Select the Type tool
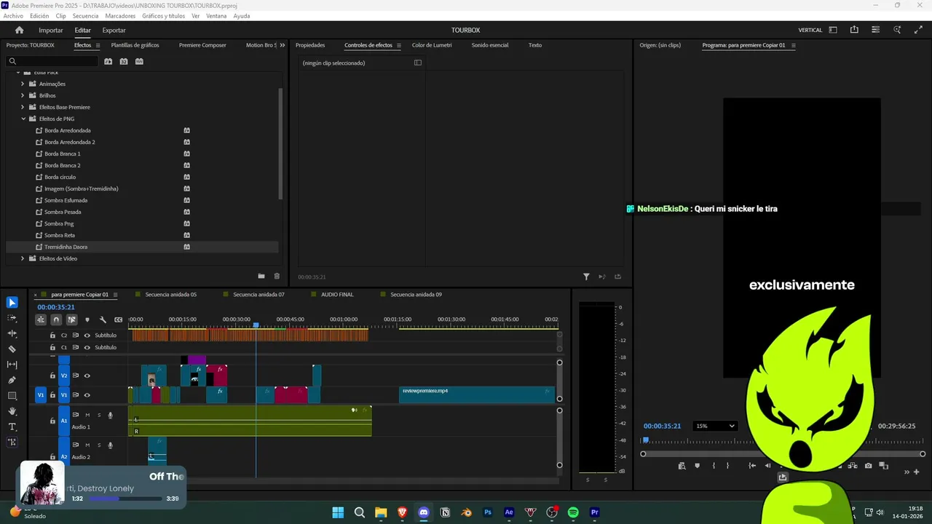 (x=12, y=426)
